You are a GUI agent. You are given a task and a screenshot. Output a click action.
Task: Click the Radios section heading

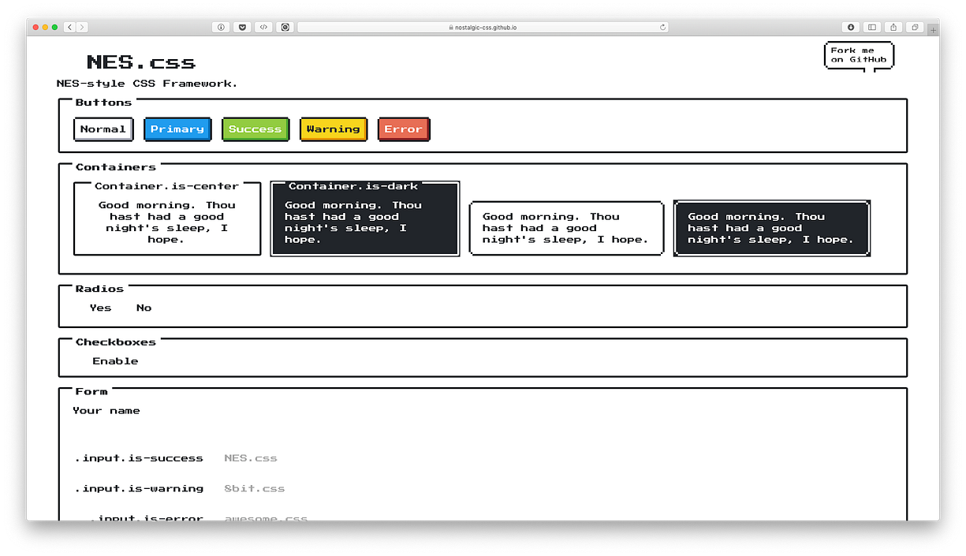coord(99,289)
